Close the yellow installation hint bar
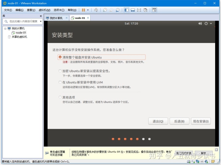The width and height of the screenshot is (221, 165). 216,150
